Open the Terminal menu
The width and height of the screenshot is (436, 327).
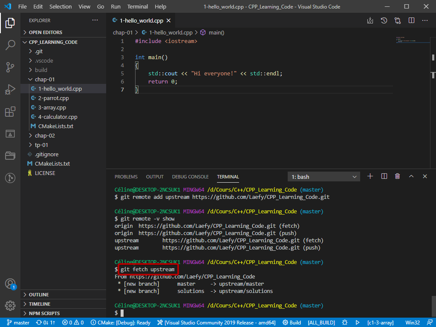[x=138, y=6]
